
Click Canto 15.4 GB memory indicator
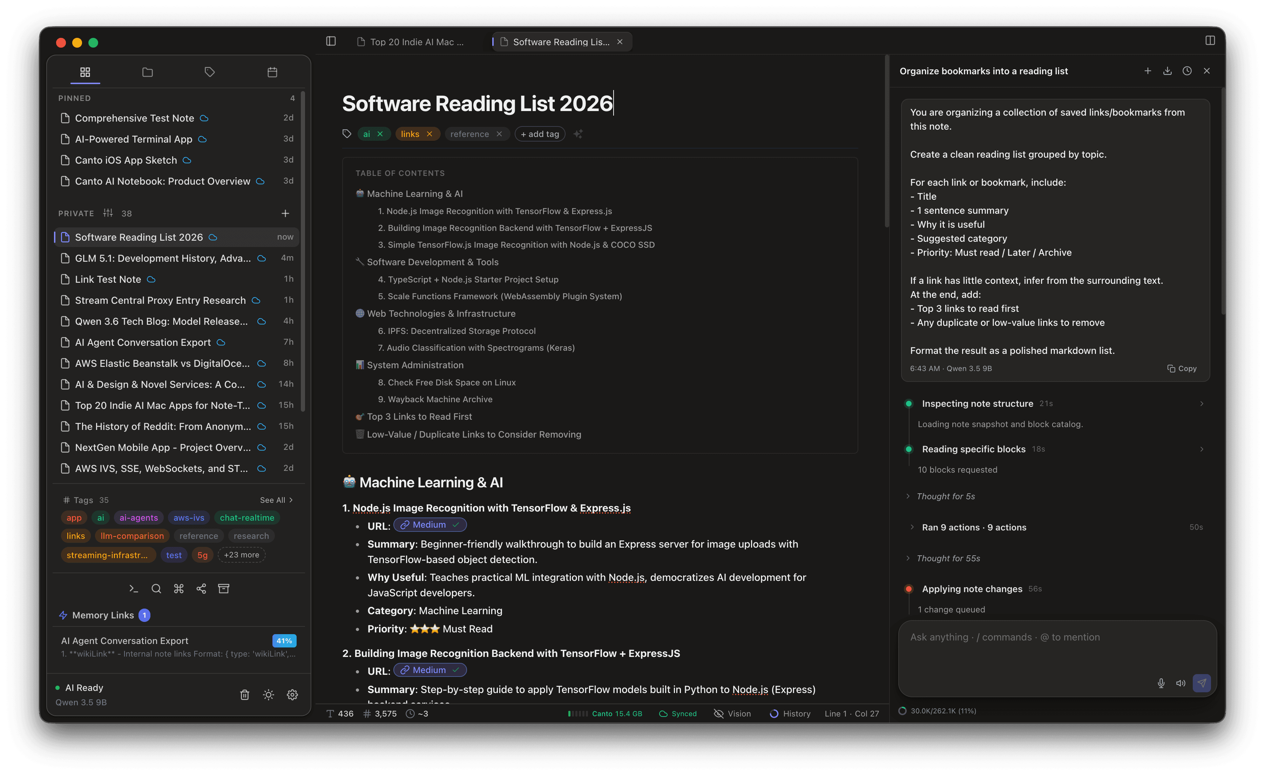(x=605, y=713)
